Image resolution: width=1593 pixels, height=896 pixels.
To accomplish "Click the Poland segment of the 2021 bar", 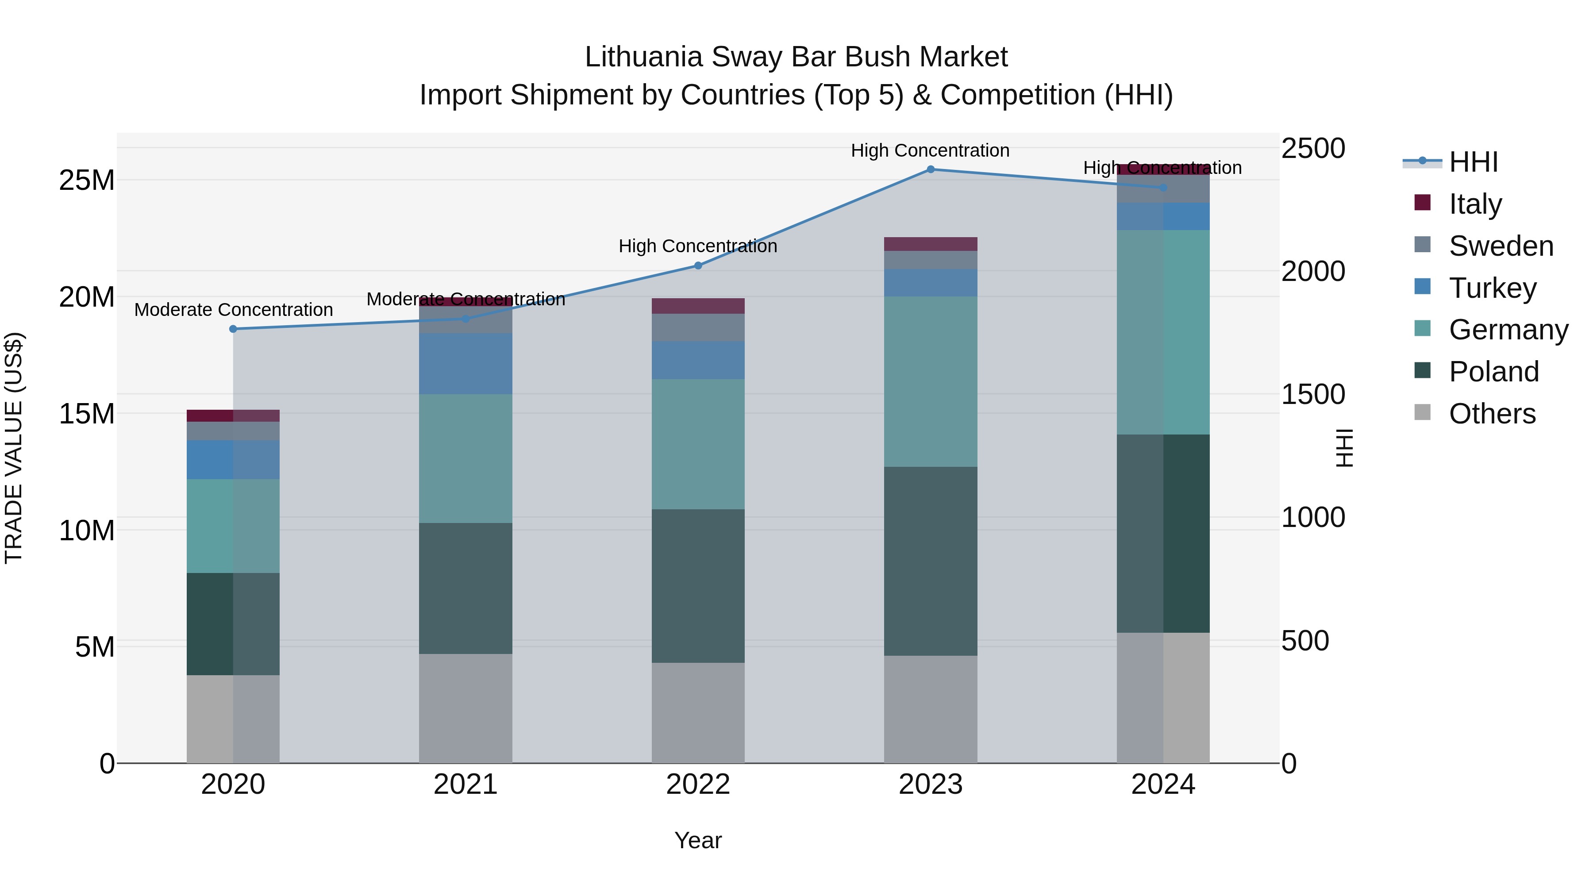I will (x=466, y=588).
